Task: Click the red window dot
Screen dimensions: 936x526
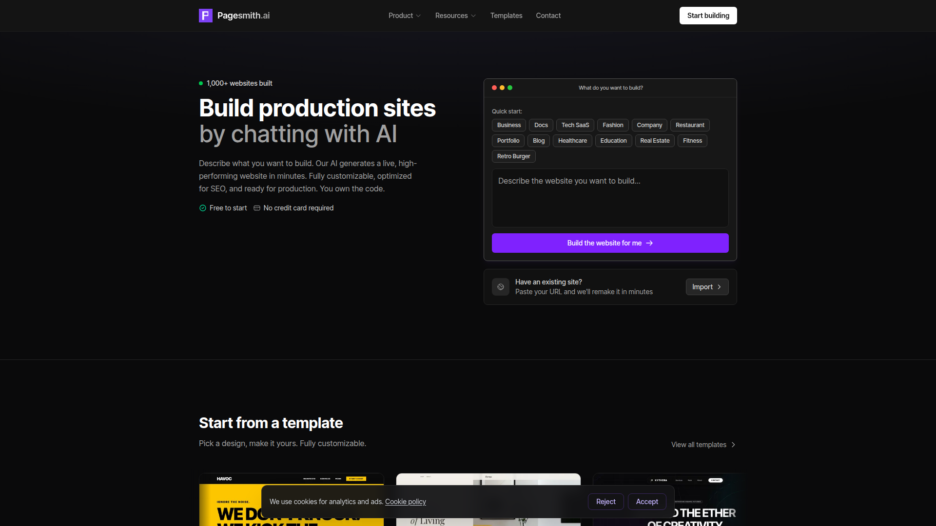Action: point(494,88)
